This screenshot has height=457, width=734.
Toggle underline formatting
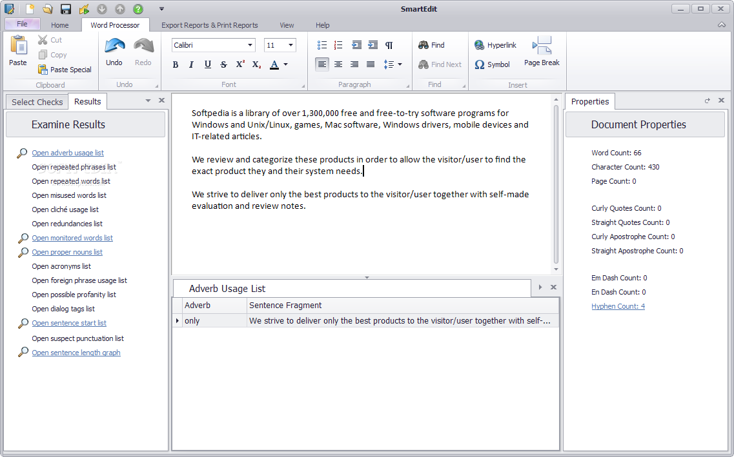207,64
